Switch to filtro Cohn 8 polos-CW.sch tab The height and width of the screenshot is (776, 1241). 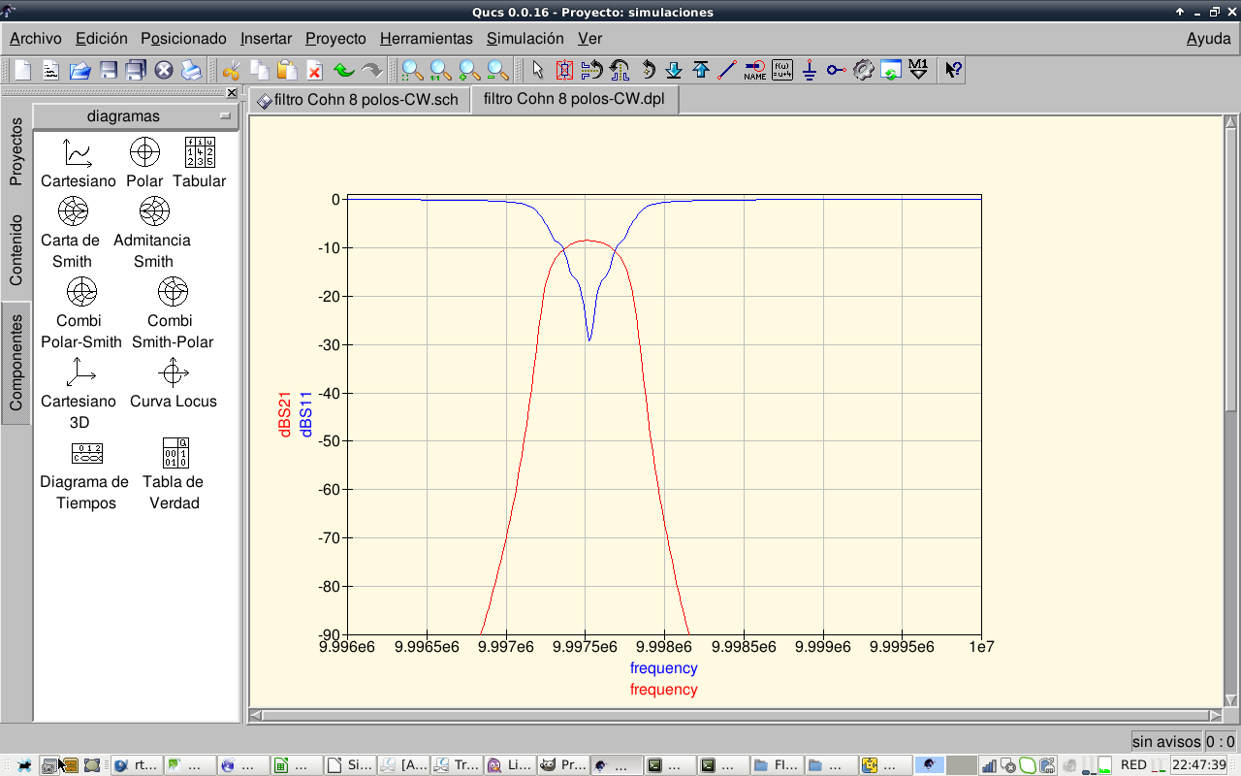[359, 100]
